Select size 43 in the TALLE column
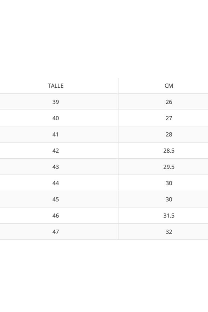The height and width of the screenshot is (312, 208). 56,167
